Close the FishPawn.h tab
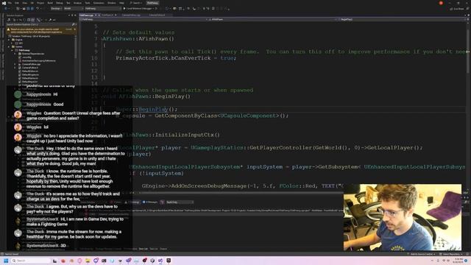This screenshot has height=265, width=471. (116, 15)
